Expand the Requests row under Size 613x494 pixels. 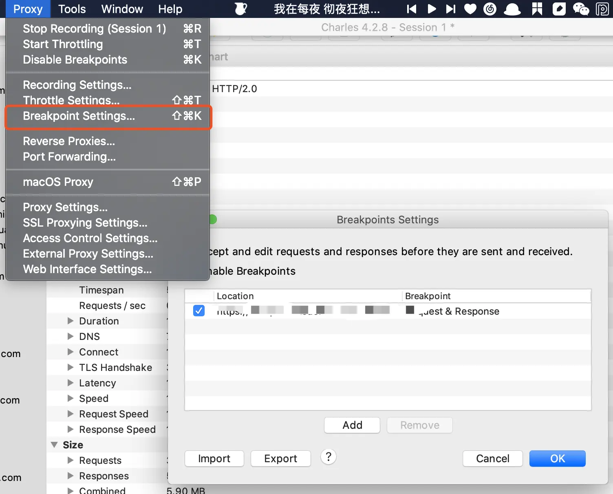71,460
